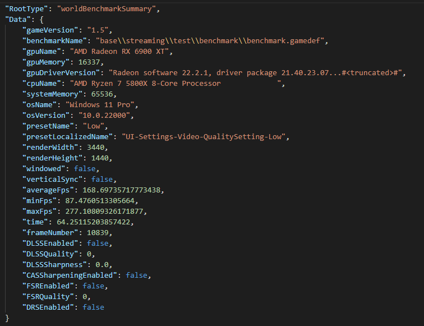Select "AMD Radeon RX 6900 XT" value

119,52
